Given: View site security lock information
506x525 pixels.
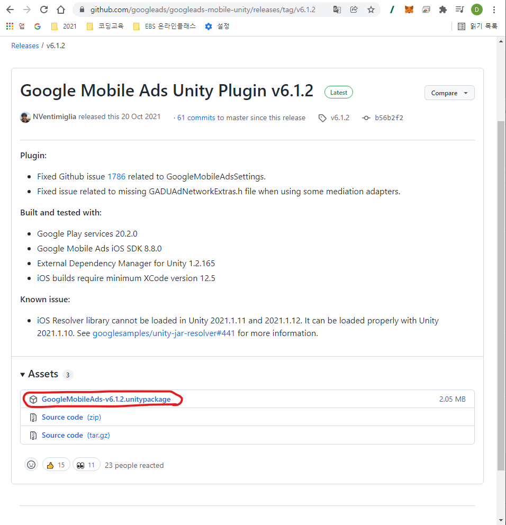Looking at the screenshot, I should tap(82, 10).
